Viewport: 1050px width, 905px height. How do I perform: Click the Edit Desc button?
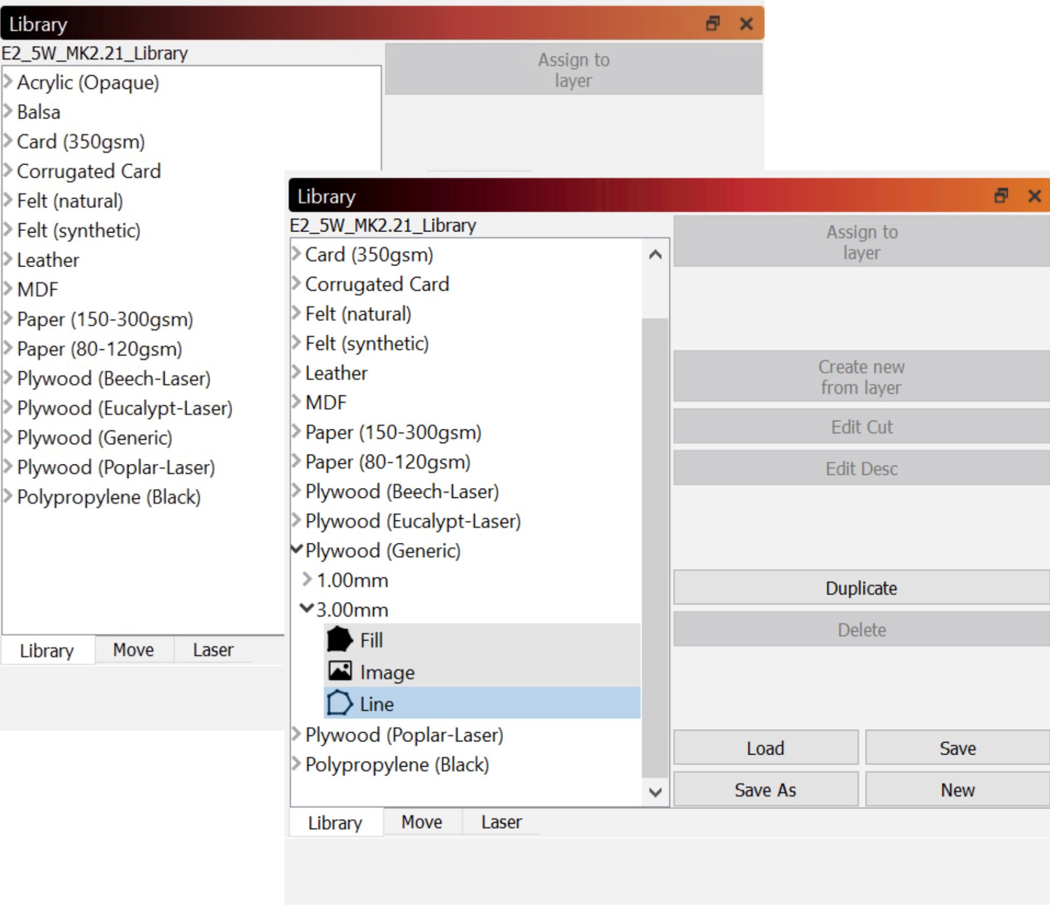[x=861, y=468]
